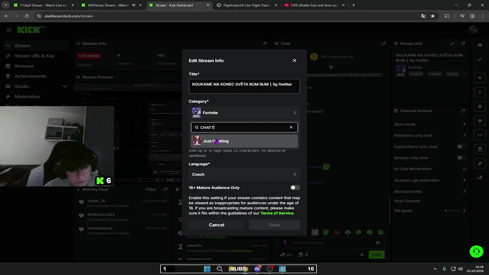The width and height of the screenshot is (489, 275).
Task: Expand Account age restriction settings
Action: 464,180
